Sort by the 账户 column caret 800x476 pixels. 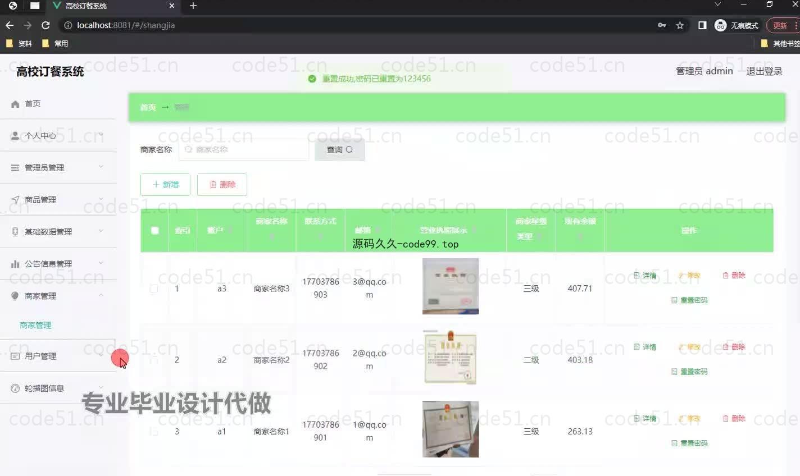point(230,230)
